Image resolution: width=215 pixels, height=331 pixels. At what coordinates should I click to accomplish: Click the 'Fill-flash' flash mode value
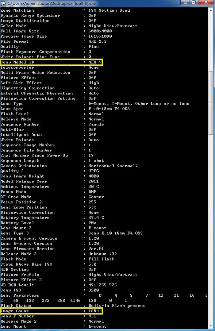point(102,259)
